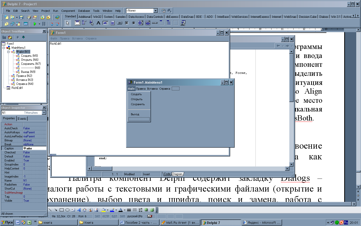The height and width of the screenshot is (226, 361).
Task: Click the Пуск Start button
Action: pyautogui.click(x=7, y=222)
